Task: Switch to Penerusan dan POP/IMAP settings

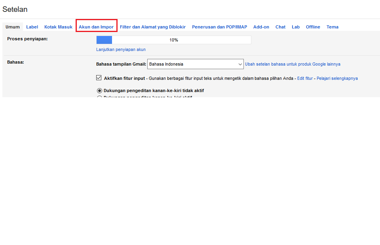Action: [x=219, y=27]
